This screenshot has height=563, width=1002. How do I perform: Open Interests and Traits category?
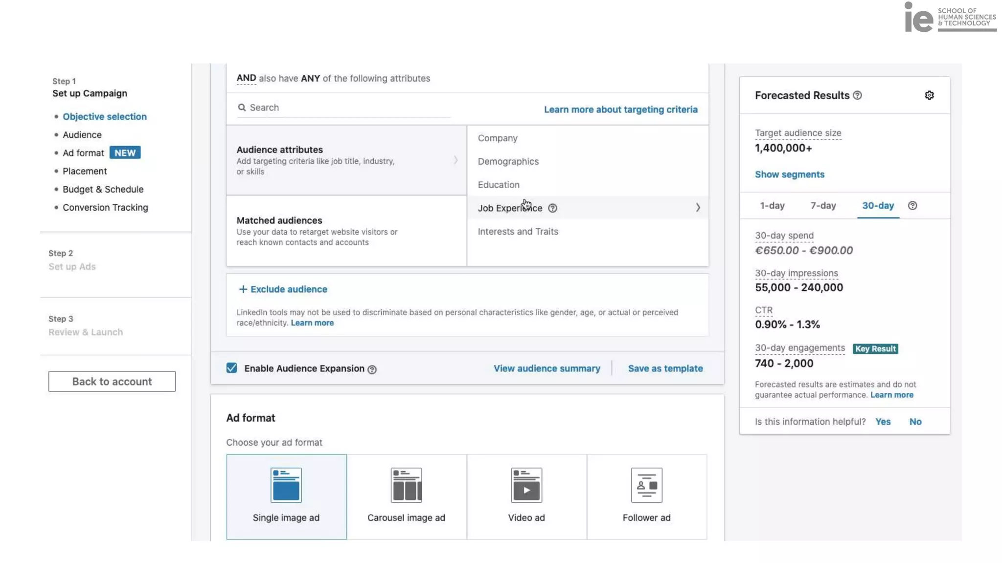click(x=518, y=232)
